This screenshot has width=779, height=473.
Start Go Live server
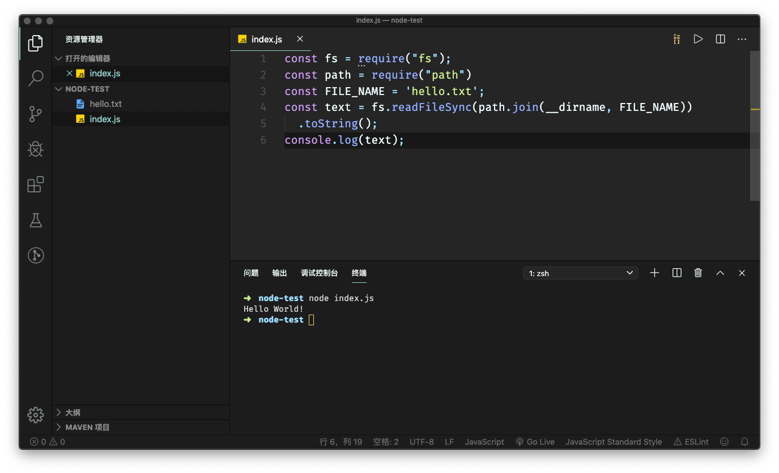[x=535, y=442]
